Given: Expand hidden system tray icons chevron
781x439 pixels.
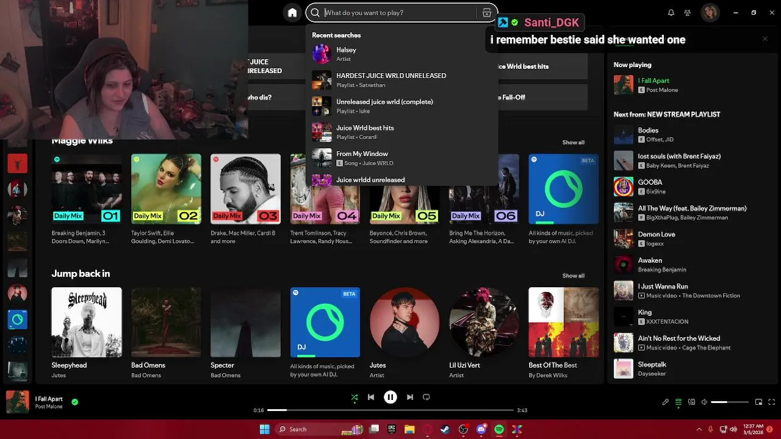Looking at the screenshot, I should point(699,429).
